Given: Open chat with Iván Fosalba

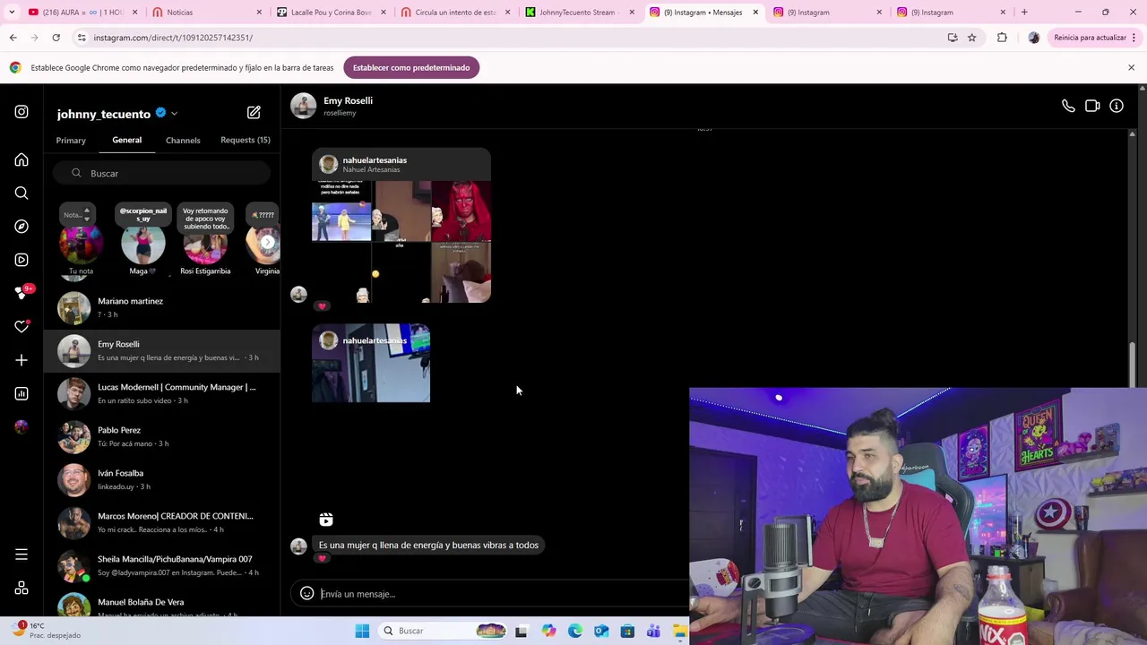Looking at the screenshot, I should [161, 480].
